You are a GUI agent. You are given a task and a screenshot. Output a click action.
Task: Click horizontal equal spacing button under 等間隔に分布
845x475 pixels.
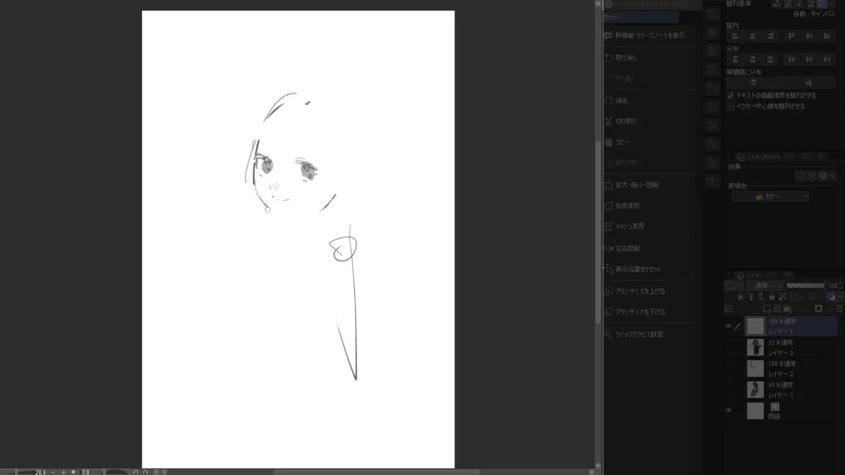(x=809, y=82)
